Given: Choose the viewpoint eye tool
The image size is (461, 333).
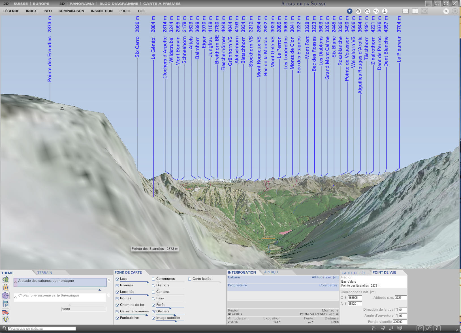Looking at the screenshot, I should (385, 11).
